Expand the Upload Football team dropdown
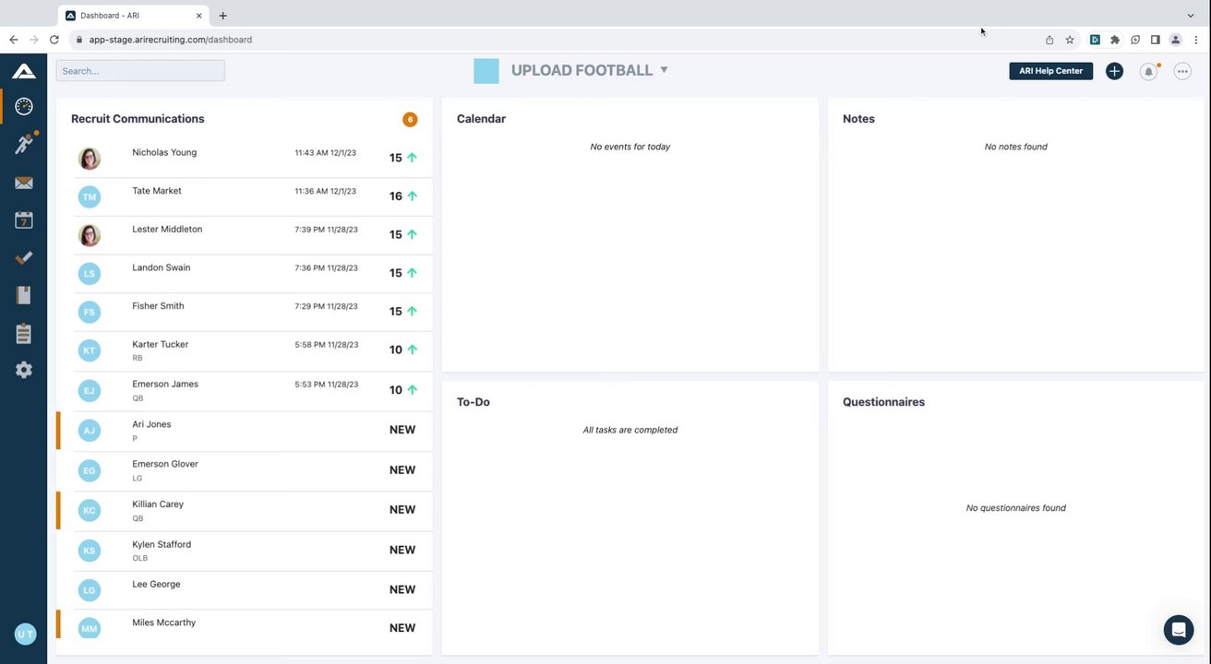Screen dimensions: 1211x664 [664, 70]
